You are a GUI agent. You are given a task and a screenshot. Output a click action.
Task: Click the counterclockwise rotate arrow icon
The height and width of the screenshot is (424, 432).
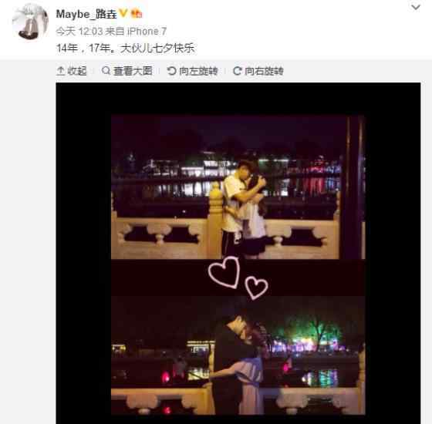(x=171, y=71)
